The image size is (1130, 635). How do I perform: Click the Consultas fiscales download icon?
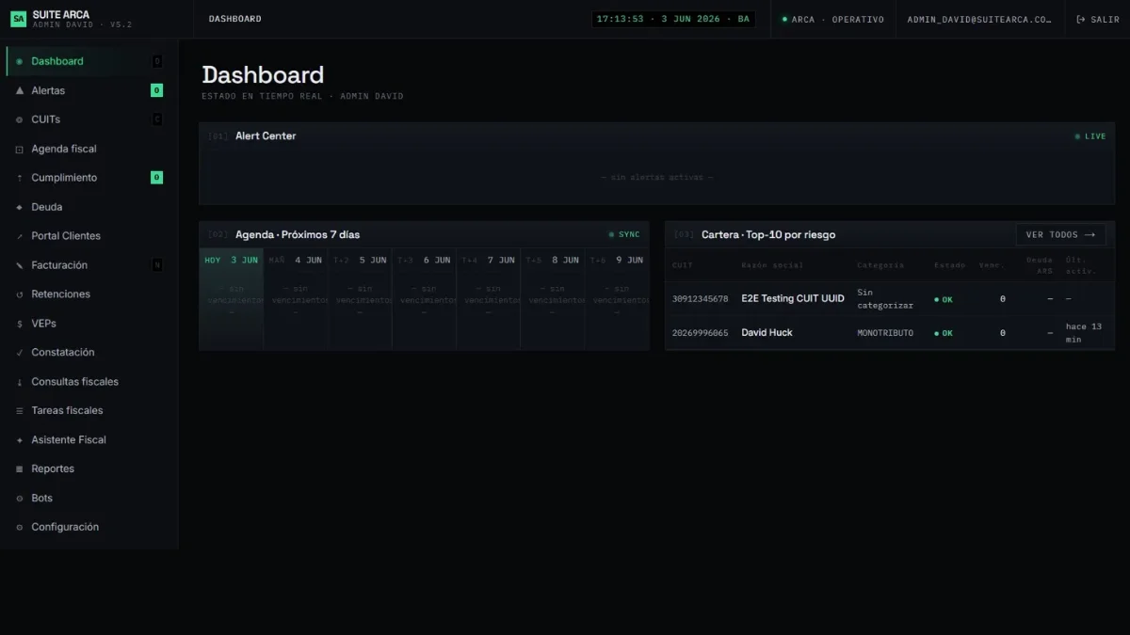click(x=20, y=382)
